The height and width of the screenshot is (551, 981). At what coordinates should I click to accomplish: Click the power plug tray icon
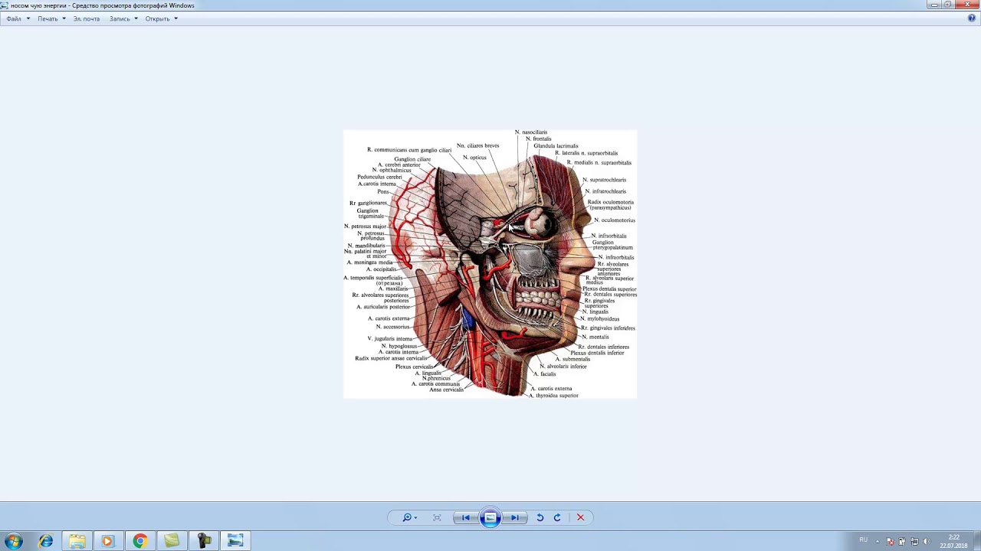(902, 541)
